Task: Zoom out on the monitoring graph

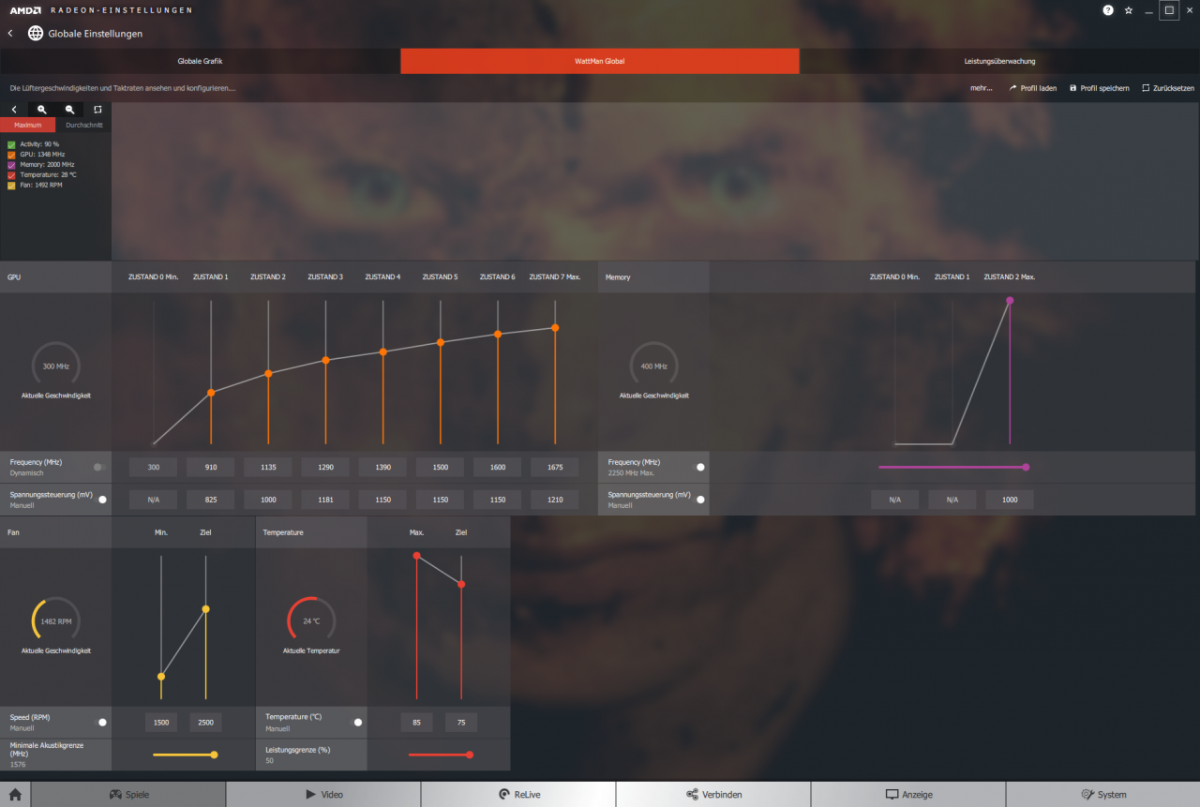Action: click(69, 110)
